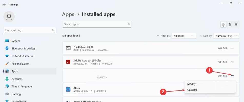The height and width of the screenshot is (102, 244).
Task: Click the Installed apps heading
Action: [99, 14]
